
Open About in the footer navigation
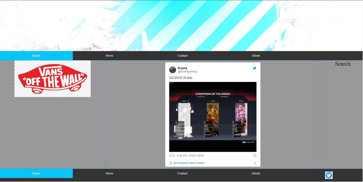pos(256,173)
